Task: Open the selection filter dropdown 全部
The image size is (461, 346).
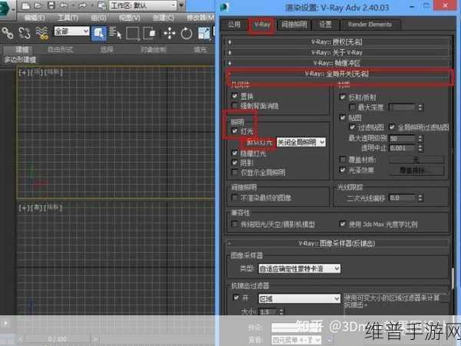Action: pos(71,31)
